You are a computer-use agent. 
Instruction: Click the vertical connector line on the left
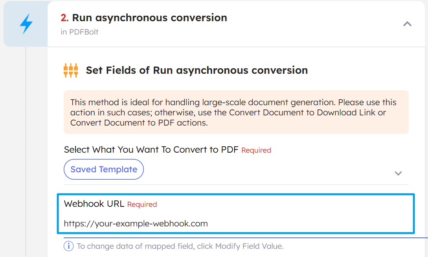click(x=25, y=157)
